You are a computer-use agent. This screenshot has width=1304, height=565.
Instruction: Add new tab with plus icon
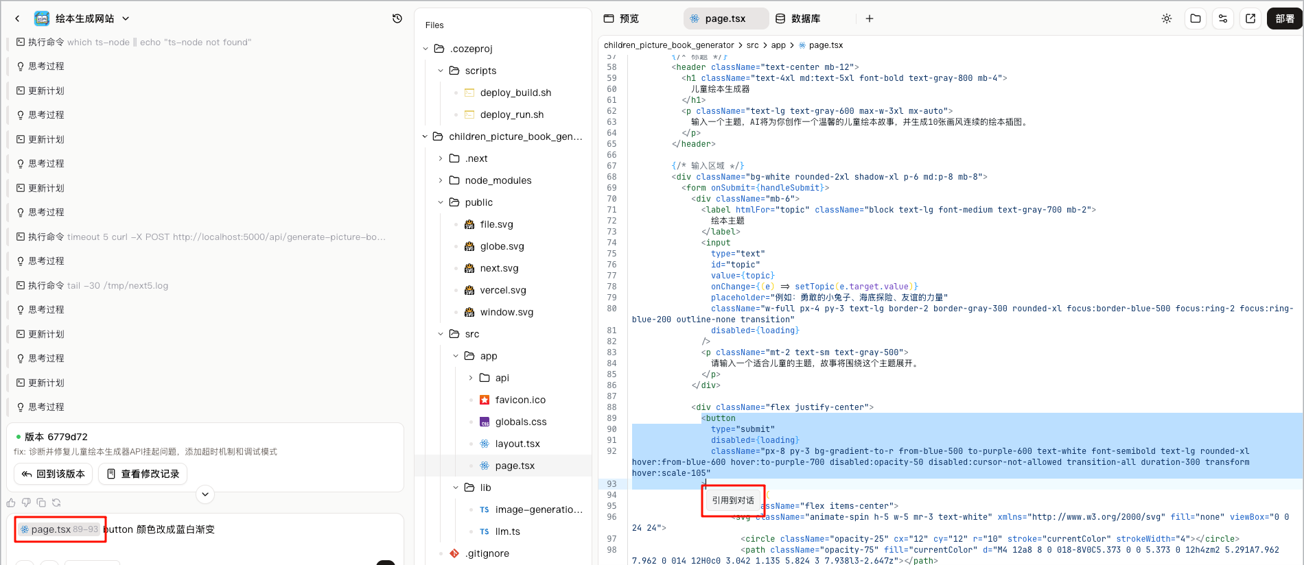coord(870,19)
